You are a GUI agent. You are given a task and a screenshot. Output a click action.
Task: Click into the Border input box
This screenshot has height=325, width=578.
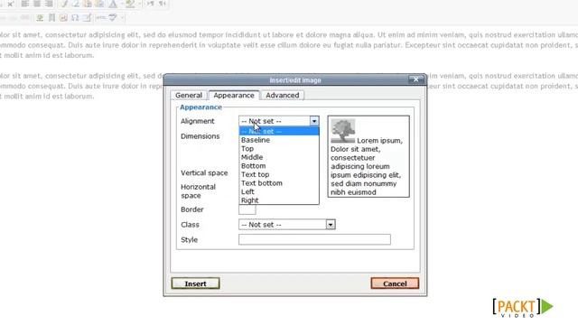click(247, 209)
